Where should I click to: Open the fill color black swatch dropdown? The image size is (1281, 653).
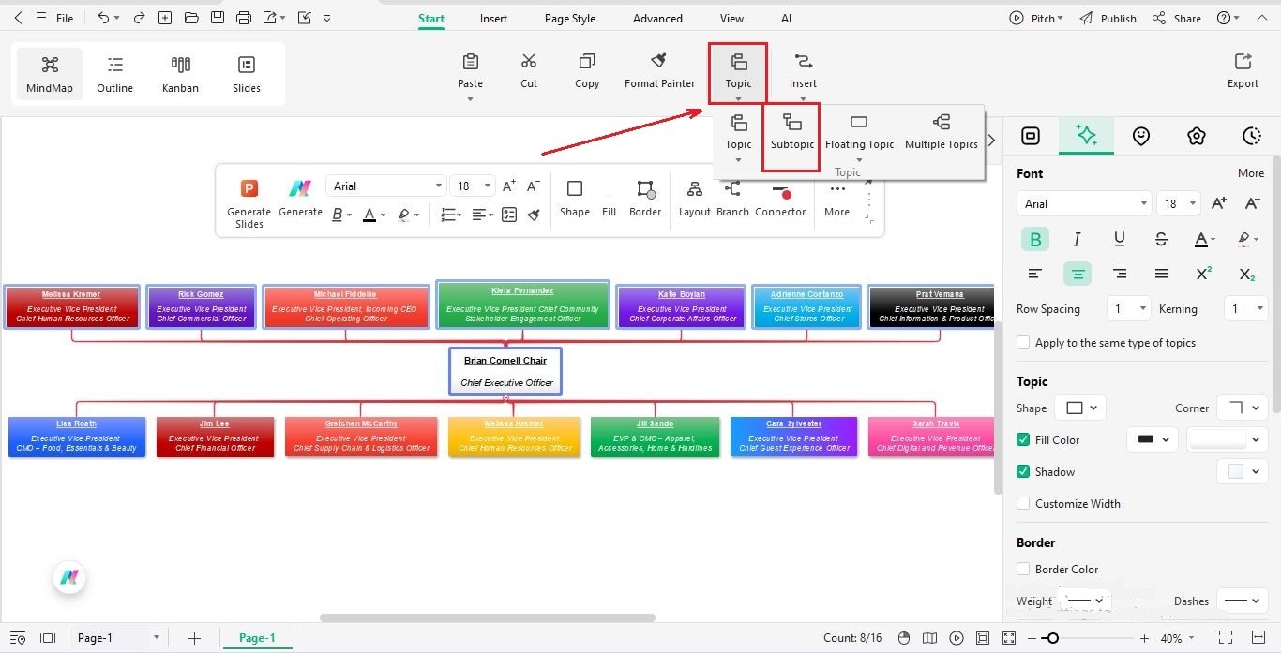pyautogui.click(x=1152, y=439)
